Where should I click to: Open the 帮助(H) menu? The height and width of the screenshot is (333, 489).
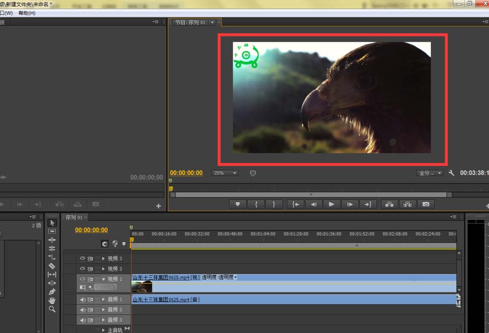[27, 13]
